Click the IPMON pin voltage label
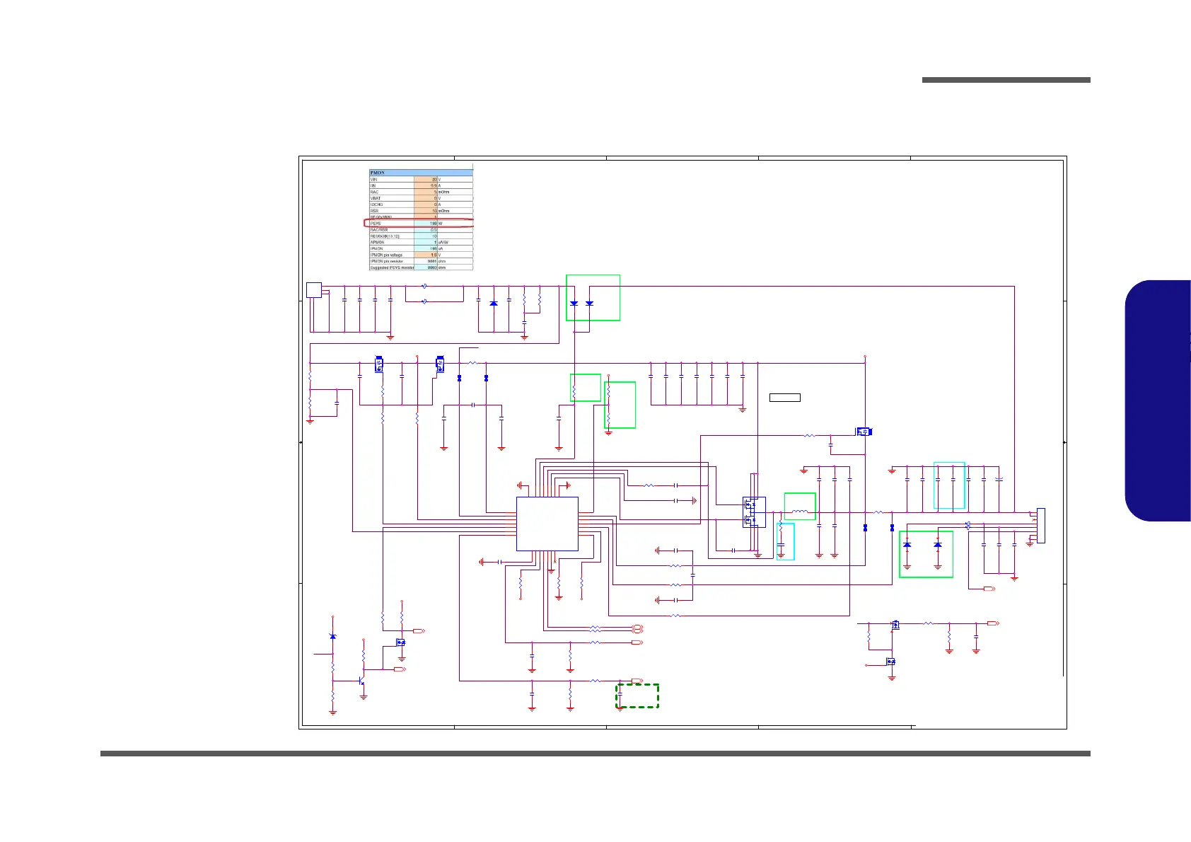Viewport: 1191px width, 842px height. click(x=392, y=255)
